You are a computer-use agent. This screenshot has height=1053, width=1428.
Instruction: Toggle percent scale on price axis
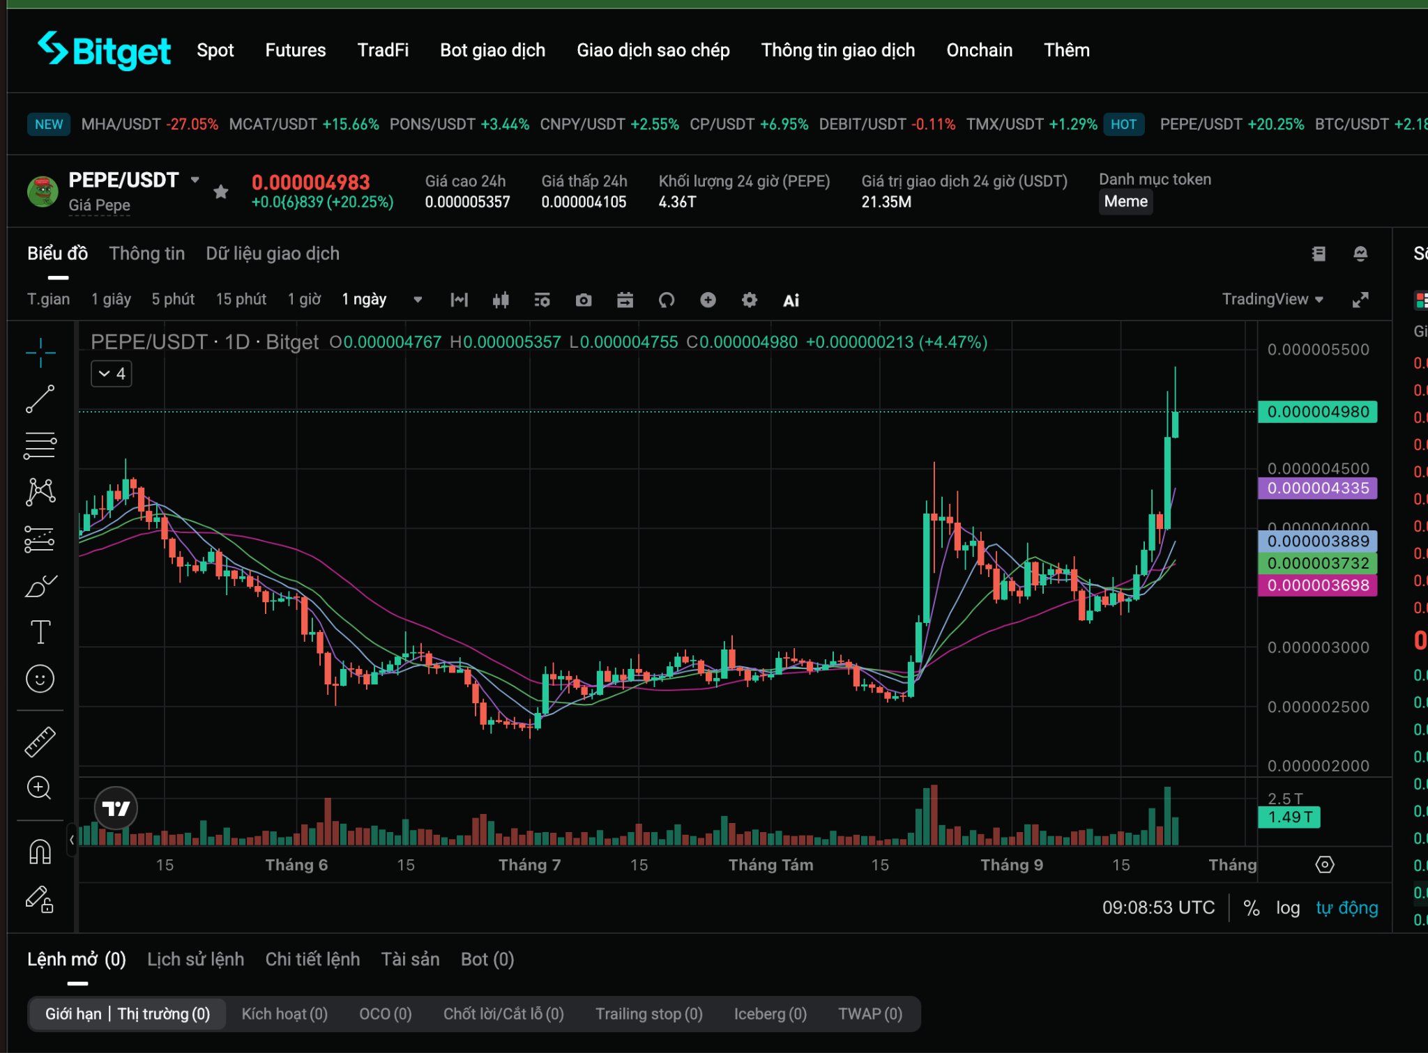[x=1252, y=908]
